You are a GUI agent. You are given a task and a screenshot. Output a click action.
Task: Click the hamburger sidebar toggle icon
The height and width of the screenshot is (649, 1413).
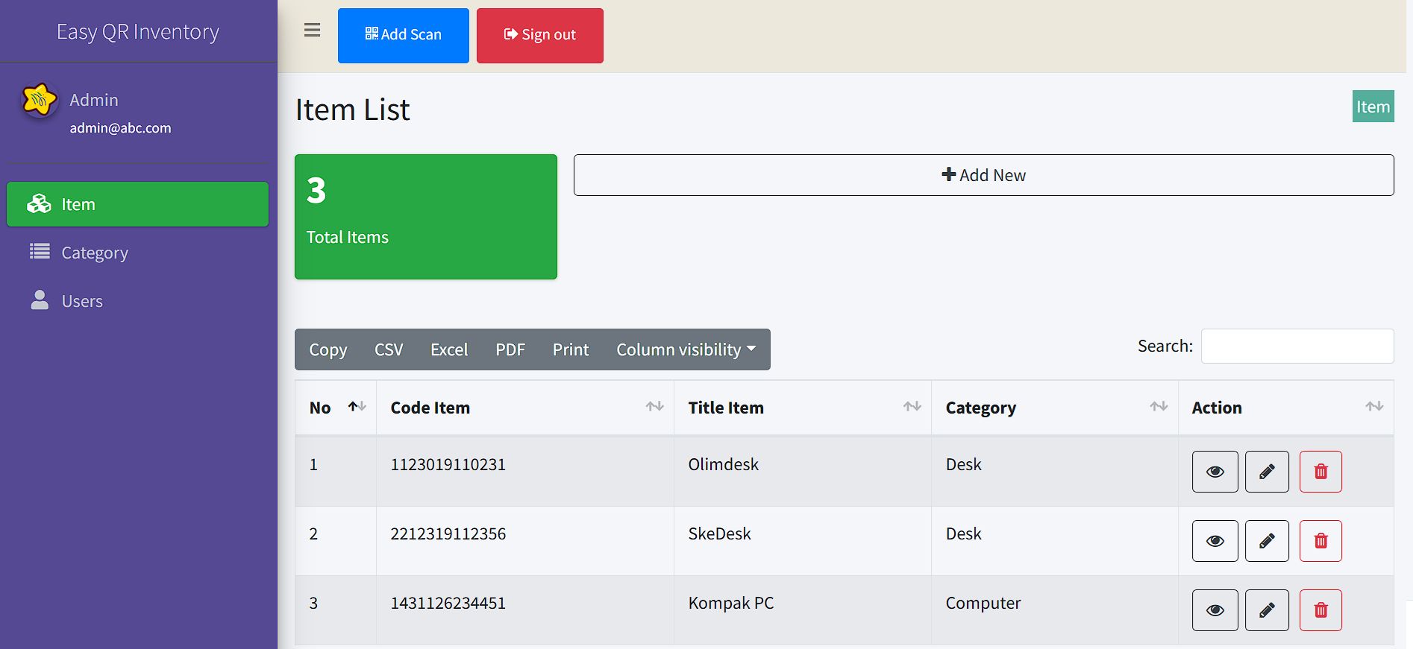click(x=312, y=31)
